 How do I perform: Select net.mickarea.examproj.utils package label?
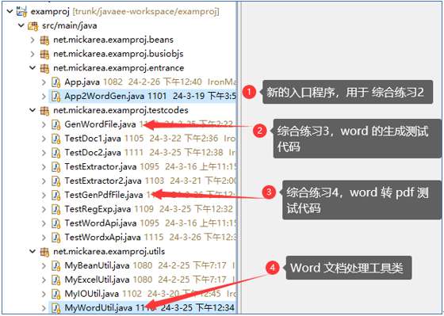click(x=109, y=252)
